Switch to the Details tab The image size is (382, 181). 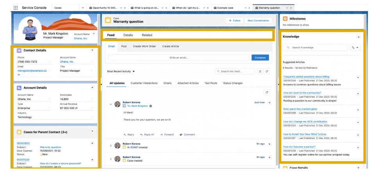coord(128,35)
